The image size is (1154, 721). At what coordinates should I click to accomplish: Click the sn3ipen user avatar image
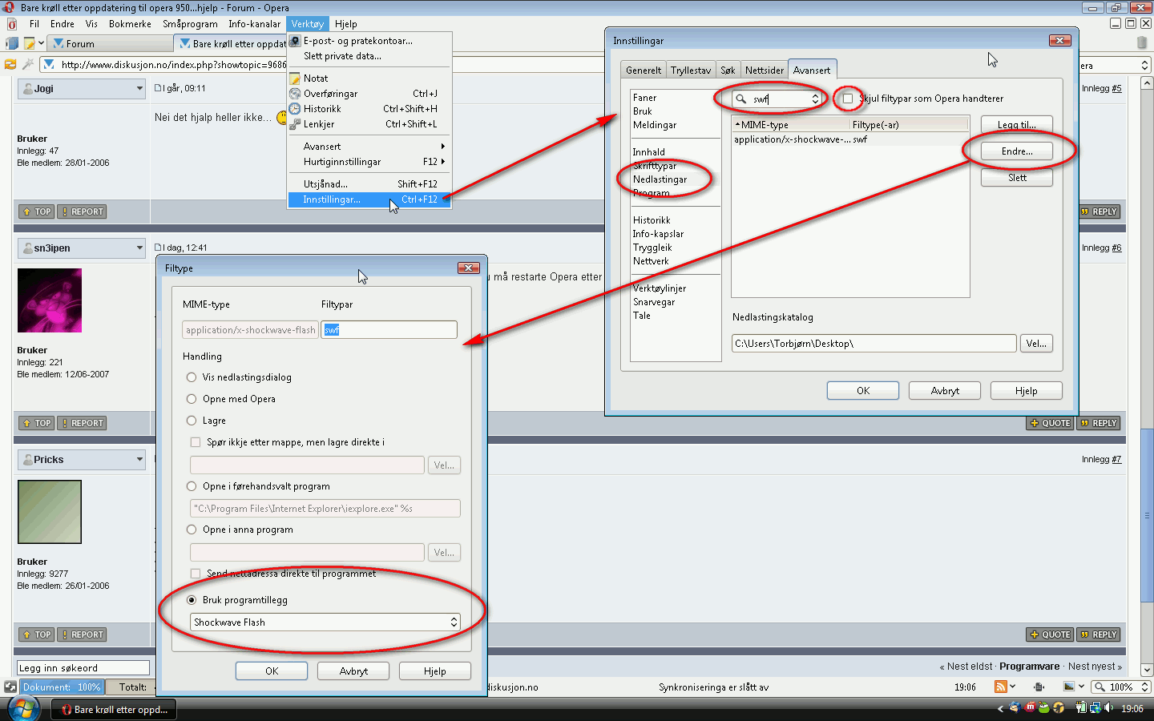tap(50, 300)
